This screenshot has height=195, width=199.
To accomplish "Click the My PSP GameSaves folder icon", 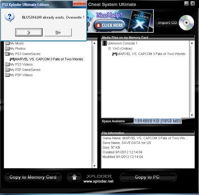I will pos(7,70).
